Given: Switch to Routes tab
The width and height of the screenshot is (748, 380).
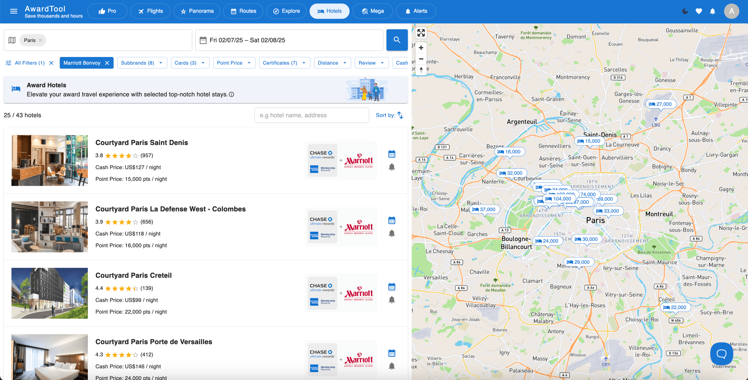Looking at the screenshot, I should pos(243,11).
